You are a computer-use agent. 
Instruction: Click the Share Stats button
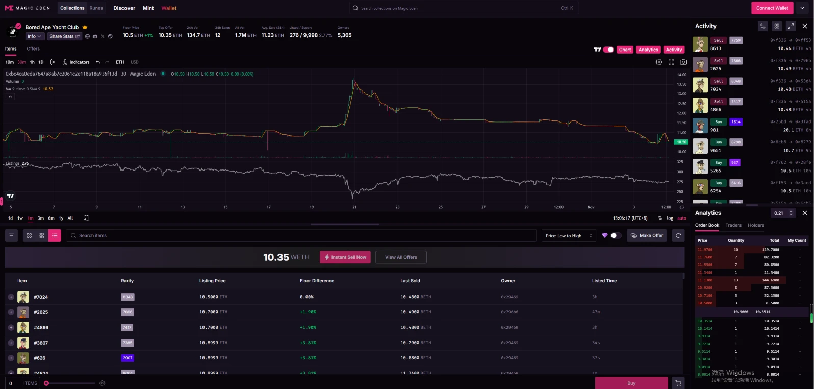[x=64, y=36]
